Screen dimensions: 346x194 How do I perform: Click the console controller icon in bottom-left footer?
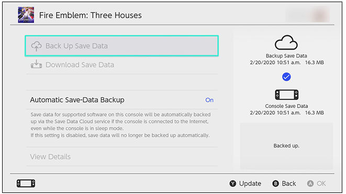26,184
